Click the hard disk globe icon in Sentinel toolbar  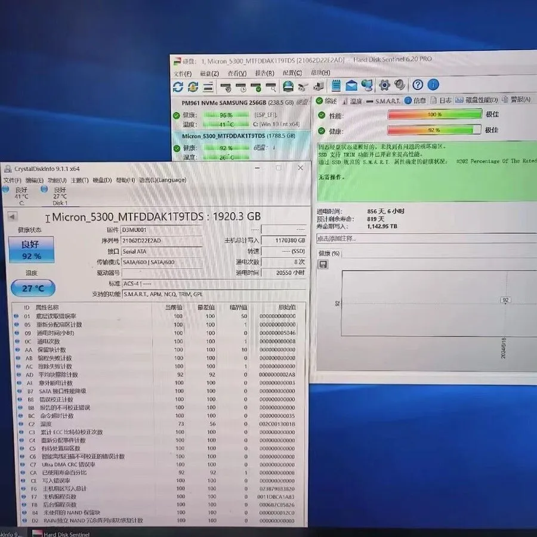pyautogui.click(x=288, y=87)
